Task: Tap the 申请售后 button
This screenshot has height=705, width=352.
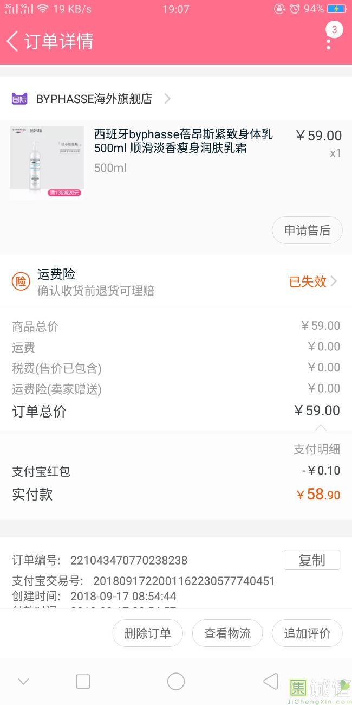Action: tap(307, 230)
